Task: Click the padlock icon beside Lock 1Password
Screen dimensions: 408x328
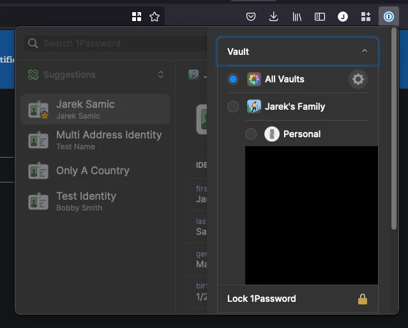Action: click(x=363, y=299)
